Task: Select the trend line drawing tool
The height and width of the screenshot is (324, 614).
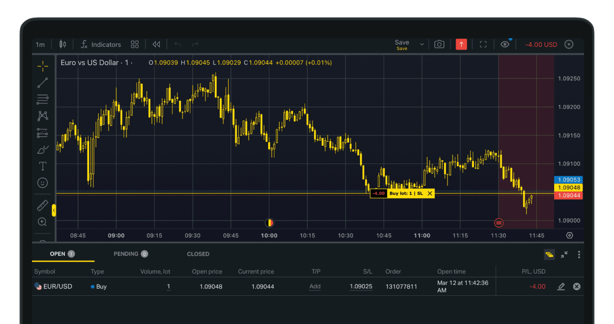Action: [42, 82]
